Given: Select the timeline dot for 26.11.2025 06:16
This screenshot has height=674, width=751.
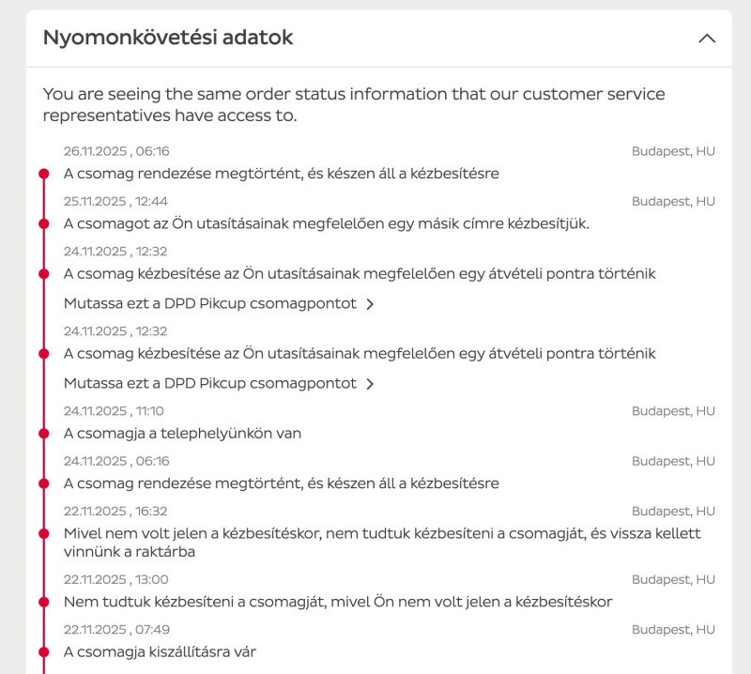Looking at the screenshot, I should (x=43, y=174).
